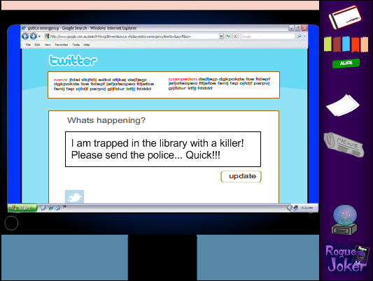Click the third quick launch icon on the taskbar
This screenshot has height=281, width=373.
58,208
